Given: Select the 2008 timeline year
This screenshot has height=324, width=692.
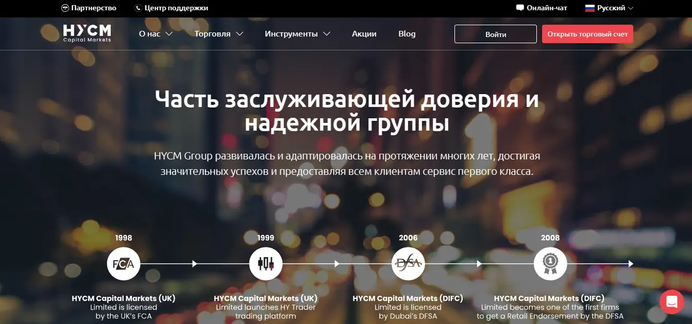Looking at the screenshot, I should pyautogui.click(x=550, y=238).
